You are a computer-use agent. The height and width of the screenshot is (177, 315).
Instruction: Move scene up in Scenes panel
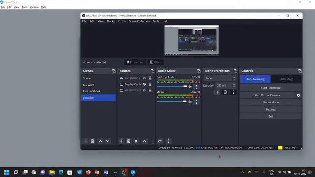100,141
